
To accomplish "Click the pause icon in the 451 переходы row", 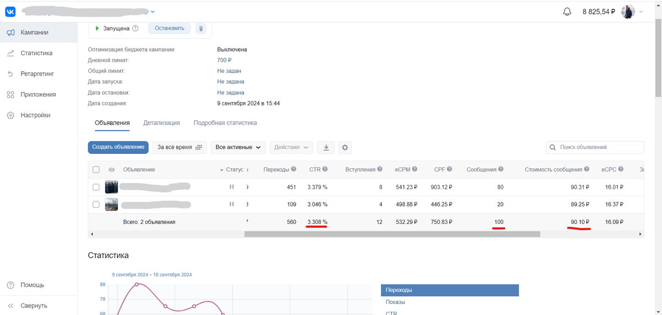I will coord(232,187).
